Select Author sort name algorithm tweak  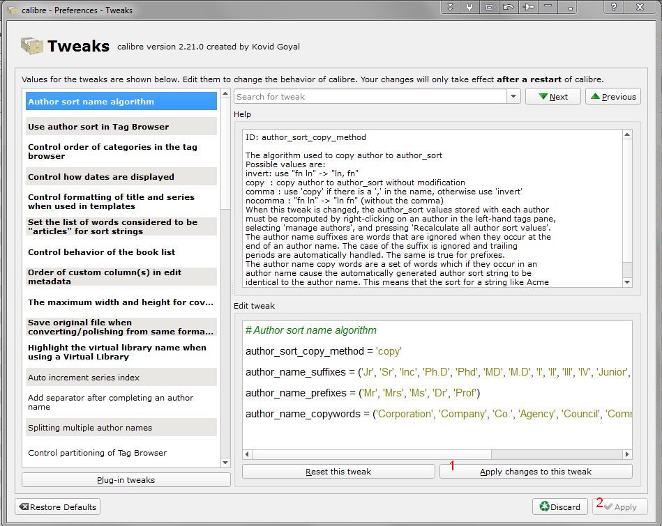pos(121,102)
